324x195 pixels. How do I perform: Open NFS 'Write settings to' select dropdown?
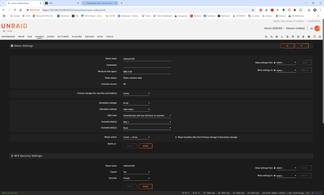point(286,176)
